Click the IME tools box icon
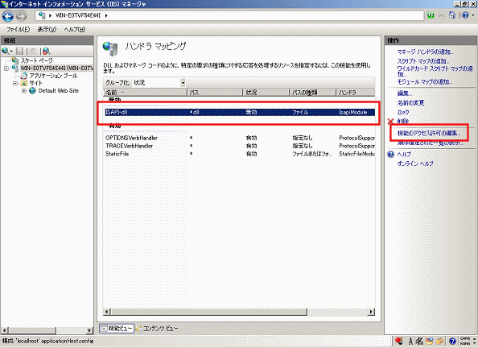The image size is (478, 348). coord(439,341)
